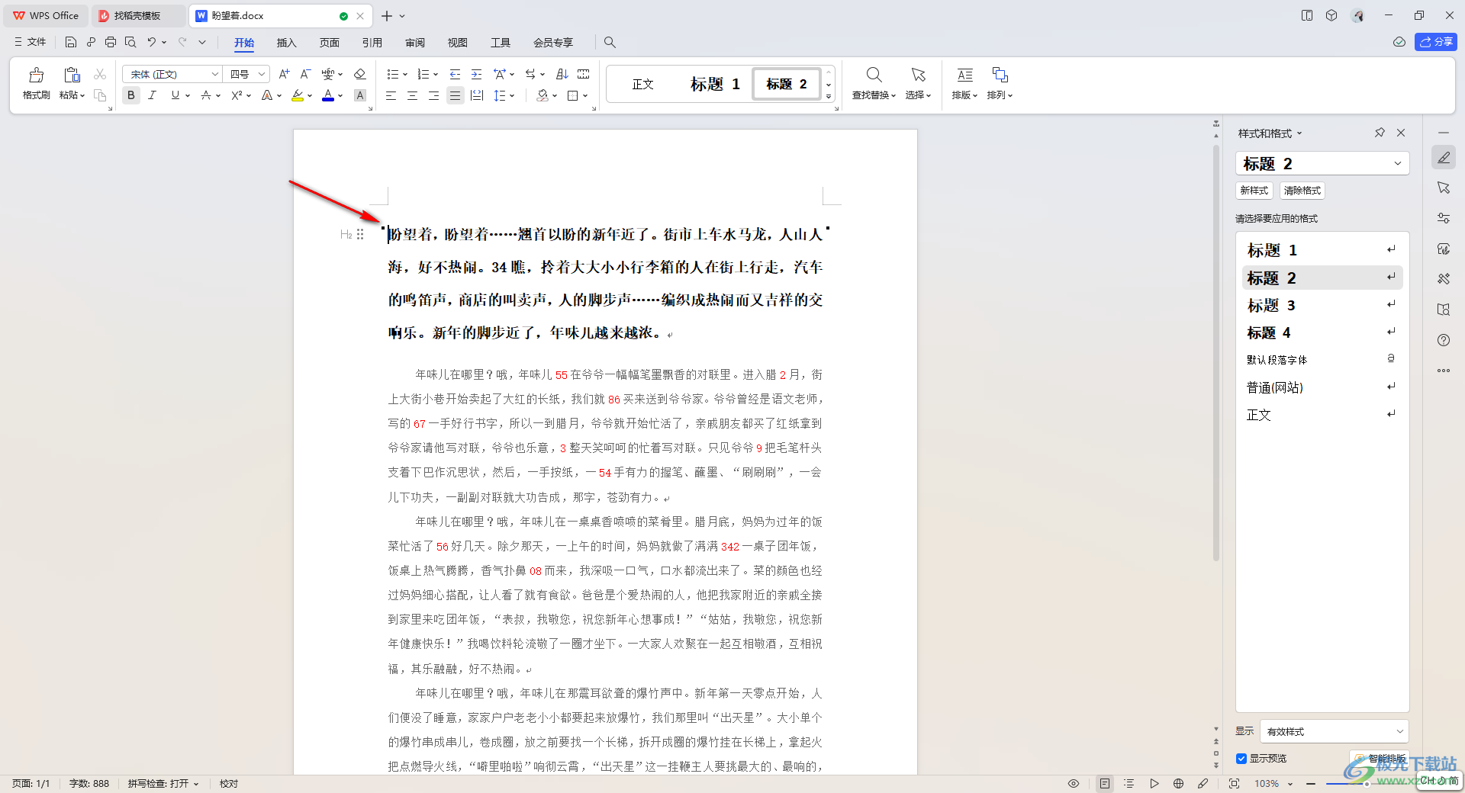Viewport: 1465px width, 793px height.
Task: Click the Layout (排版) icon
Action: point(965,75)
